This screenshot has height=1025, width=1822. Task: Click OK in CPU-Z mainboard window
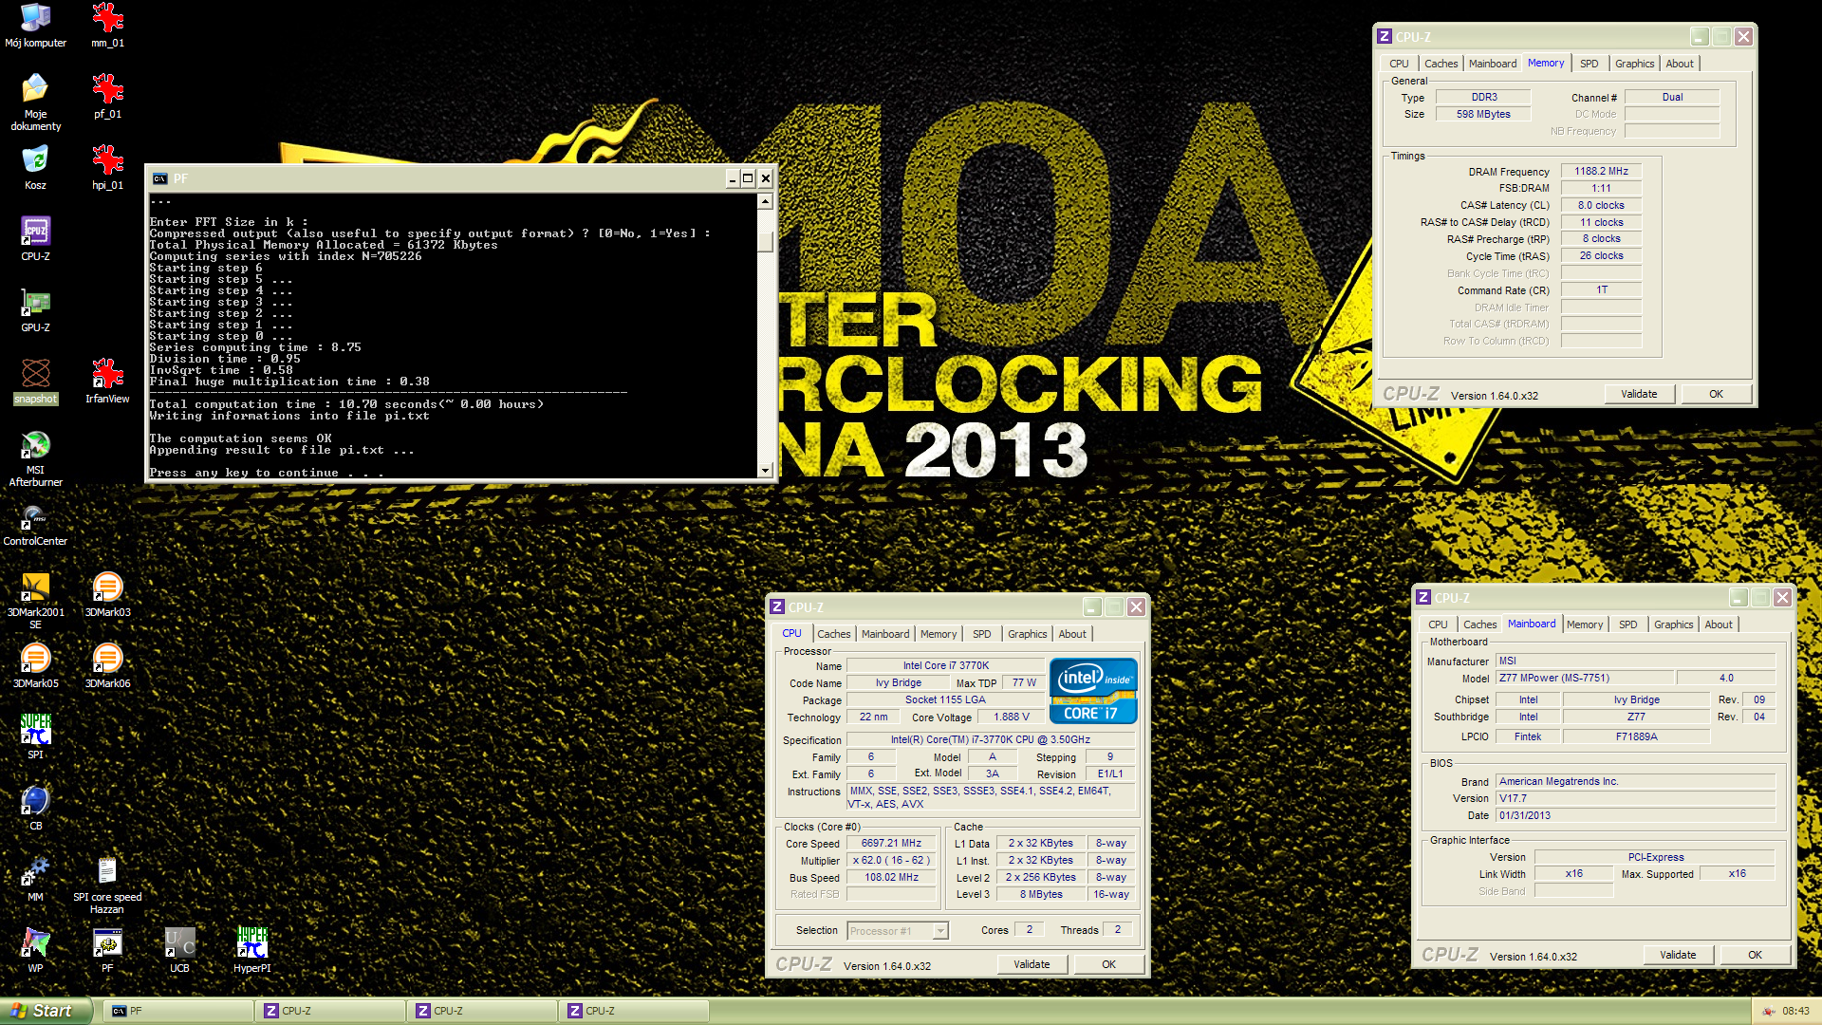click(1755, 955)
